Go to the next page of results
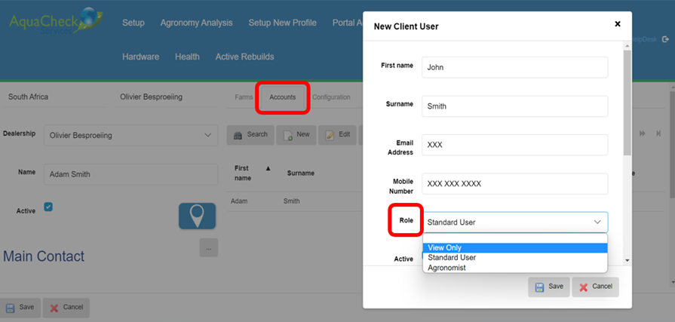Image resolution: width=675 pixels, height=322 pixels. pyautogui.click(x=643, y=133)
